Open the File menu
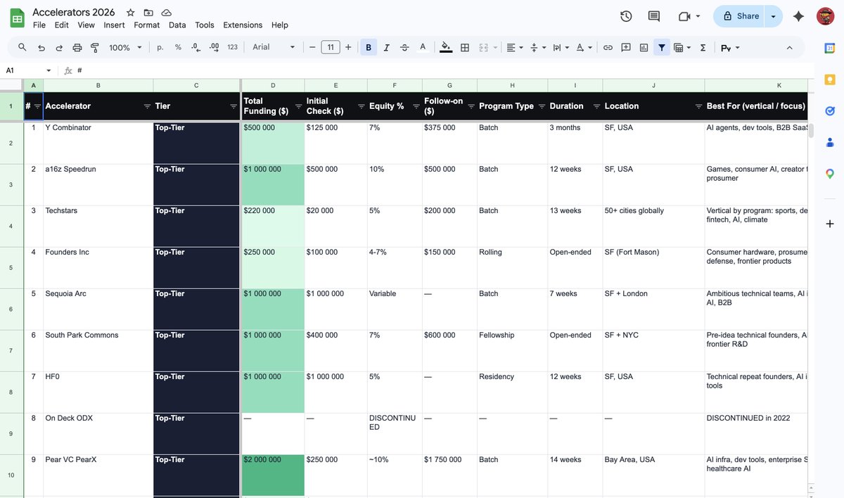The height and width of the screenshot is (498, 844). tap(39, 25)
